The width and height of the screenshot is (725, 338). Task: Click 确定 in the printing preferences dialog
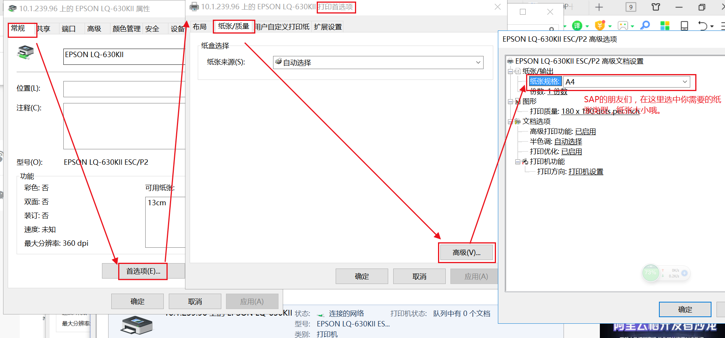coord(362,276)
